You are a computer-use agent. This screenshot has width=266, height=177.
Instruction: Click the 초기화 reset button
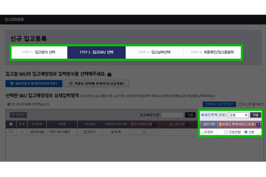[x=18, y=115]
